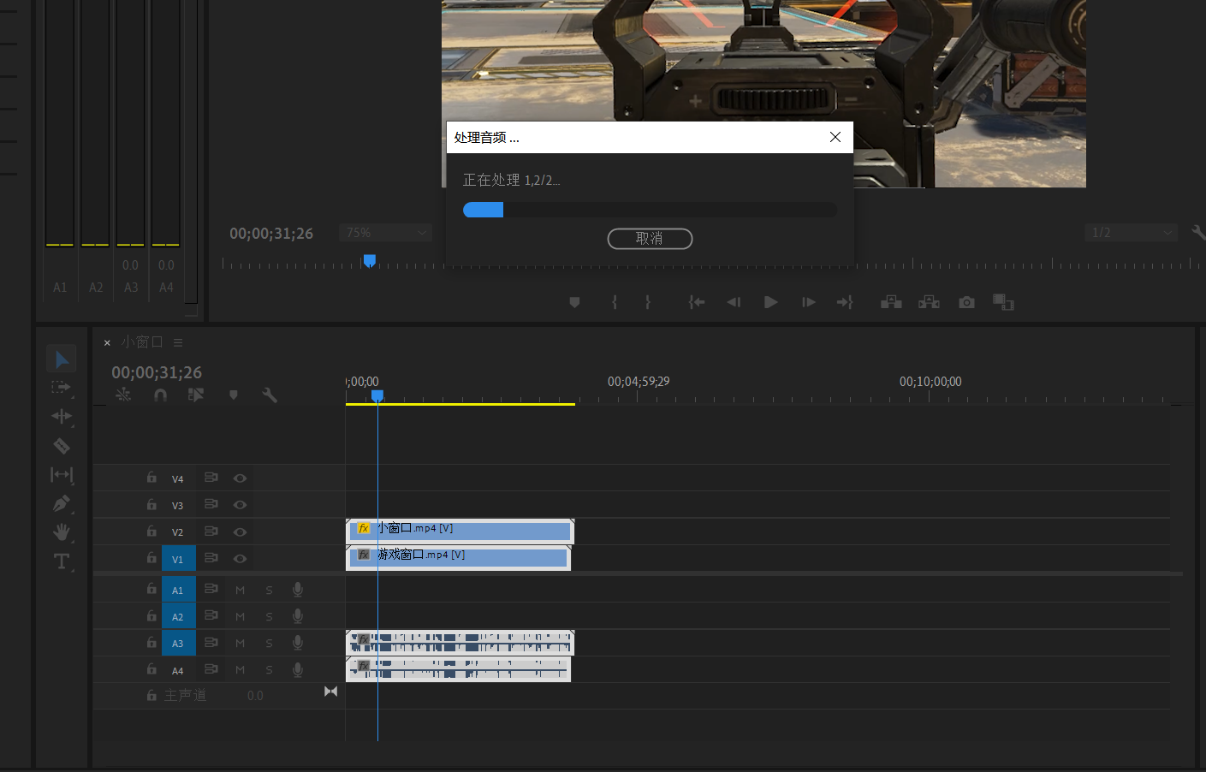This screenshot has height=772, width=1206.
Task: Select the Ripple Edit tool
Action: 62,417
